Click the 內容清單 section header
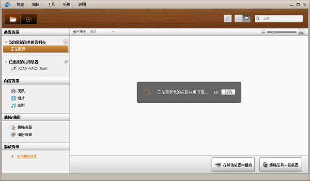310x181 pixels. pos(35,81)
